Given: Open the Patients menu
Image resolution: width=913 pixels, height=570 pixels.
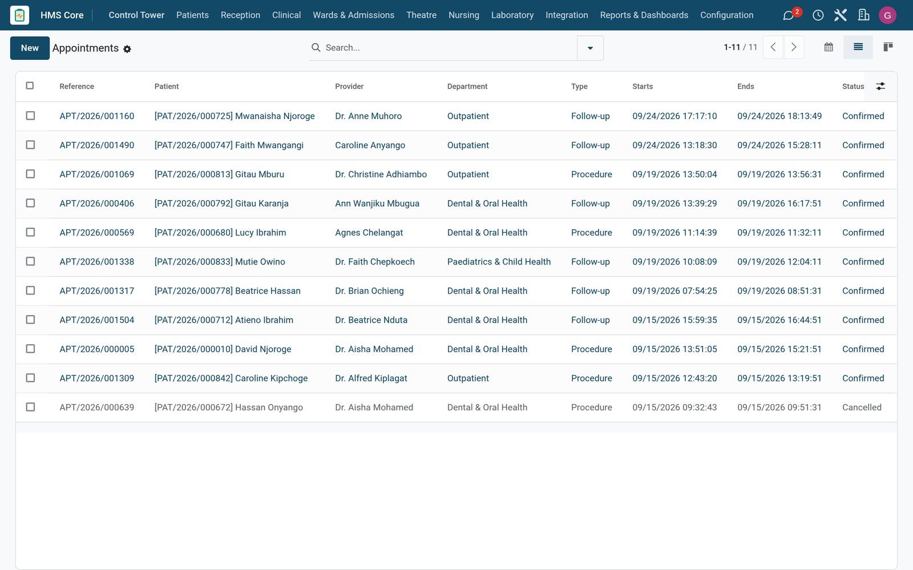Looking at the screenshot, I should [x=192, y=15].
